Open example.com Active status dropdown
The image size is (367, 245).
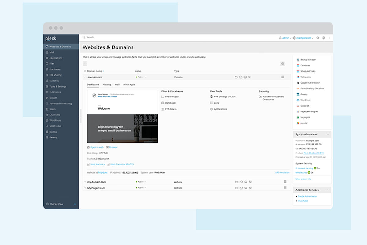click(141, 77)
